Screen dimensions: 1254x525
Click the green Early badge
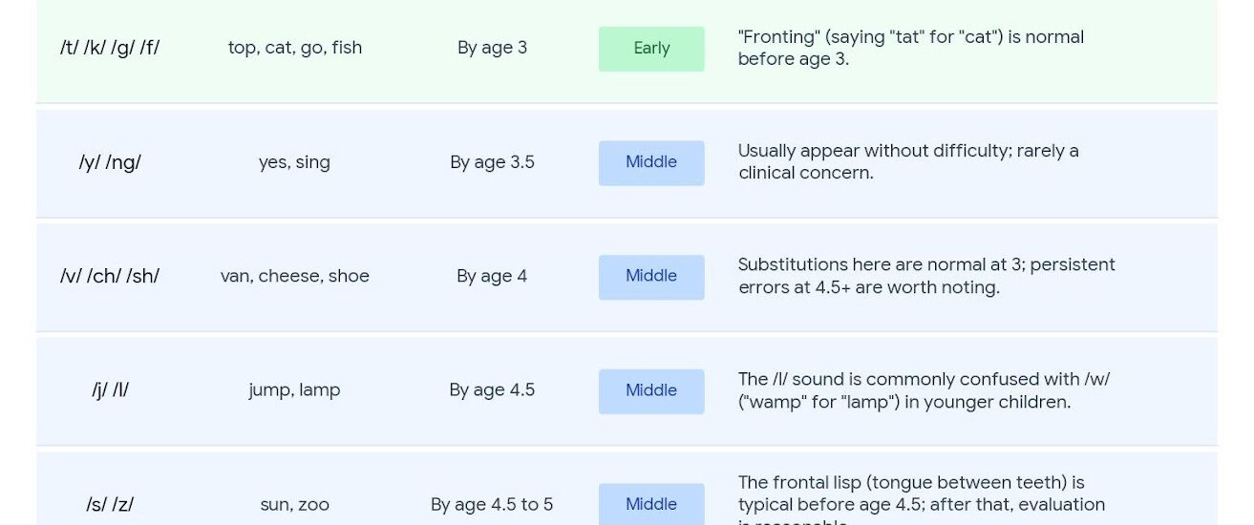pyautogui.click(x=651, y=49)
